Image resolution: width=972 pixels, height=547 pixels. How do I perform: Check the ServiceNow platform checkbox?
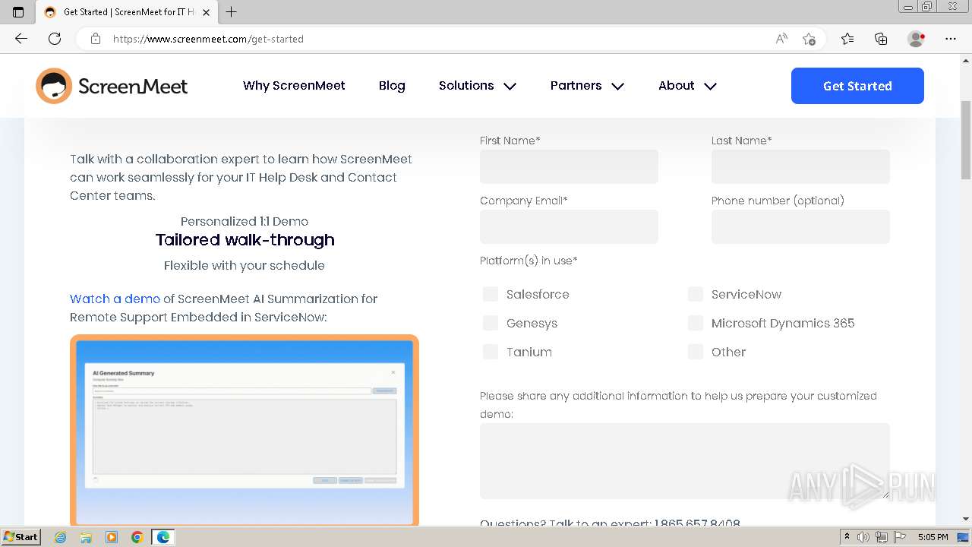tap(696, 294)
